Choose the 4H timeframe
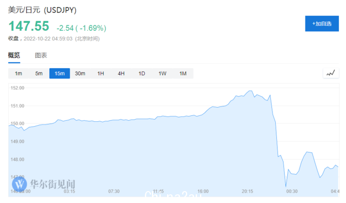 click(121, 73)
